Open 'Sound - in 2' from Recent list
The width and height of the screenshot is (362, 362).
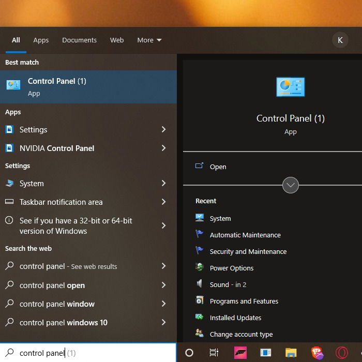[x=228, y=284]
